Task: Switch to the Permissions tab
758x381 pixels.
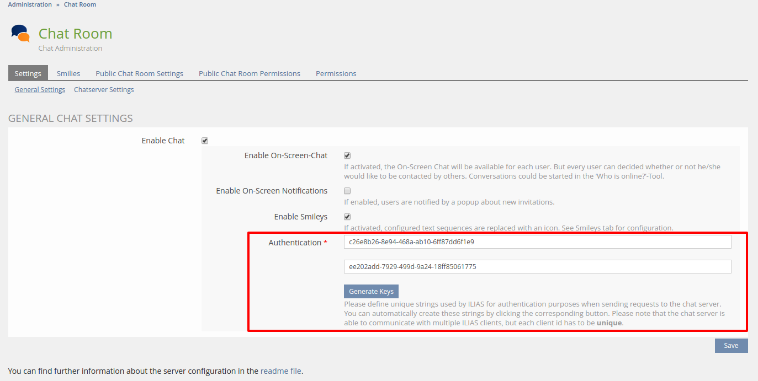Action: (x=336, y=73)
